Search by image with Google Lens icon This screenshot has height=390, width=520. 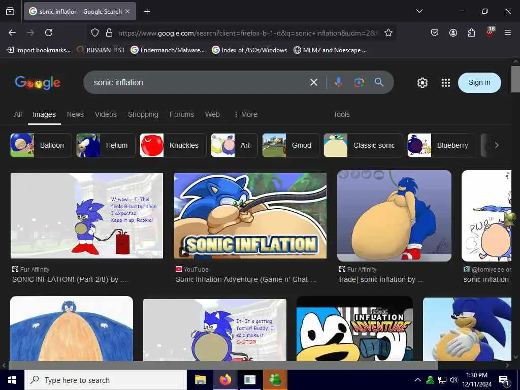coord(359,82)
